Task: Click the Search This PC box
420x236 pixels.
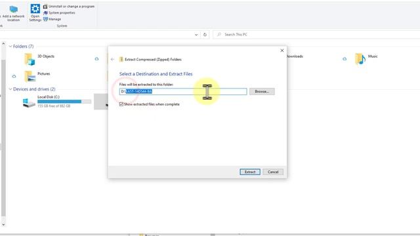Action: pos(316,35)
